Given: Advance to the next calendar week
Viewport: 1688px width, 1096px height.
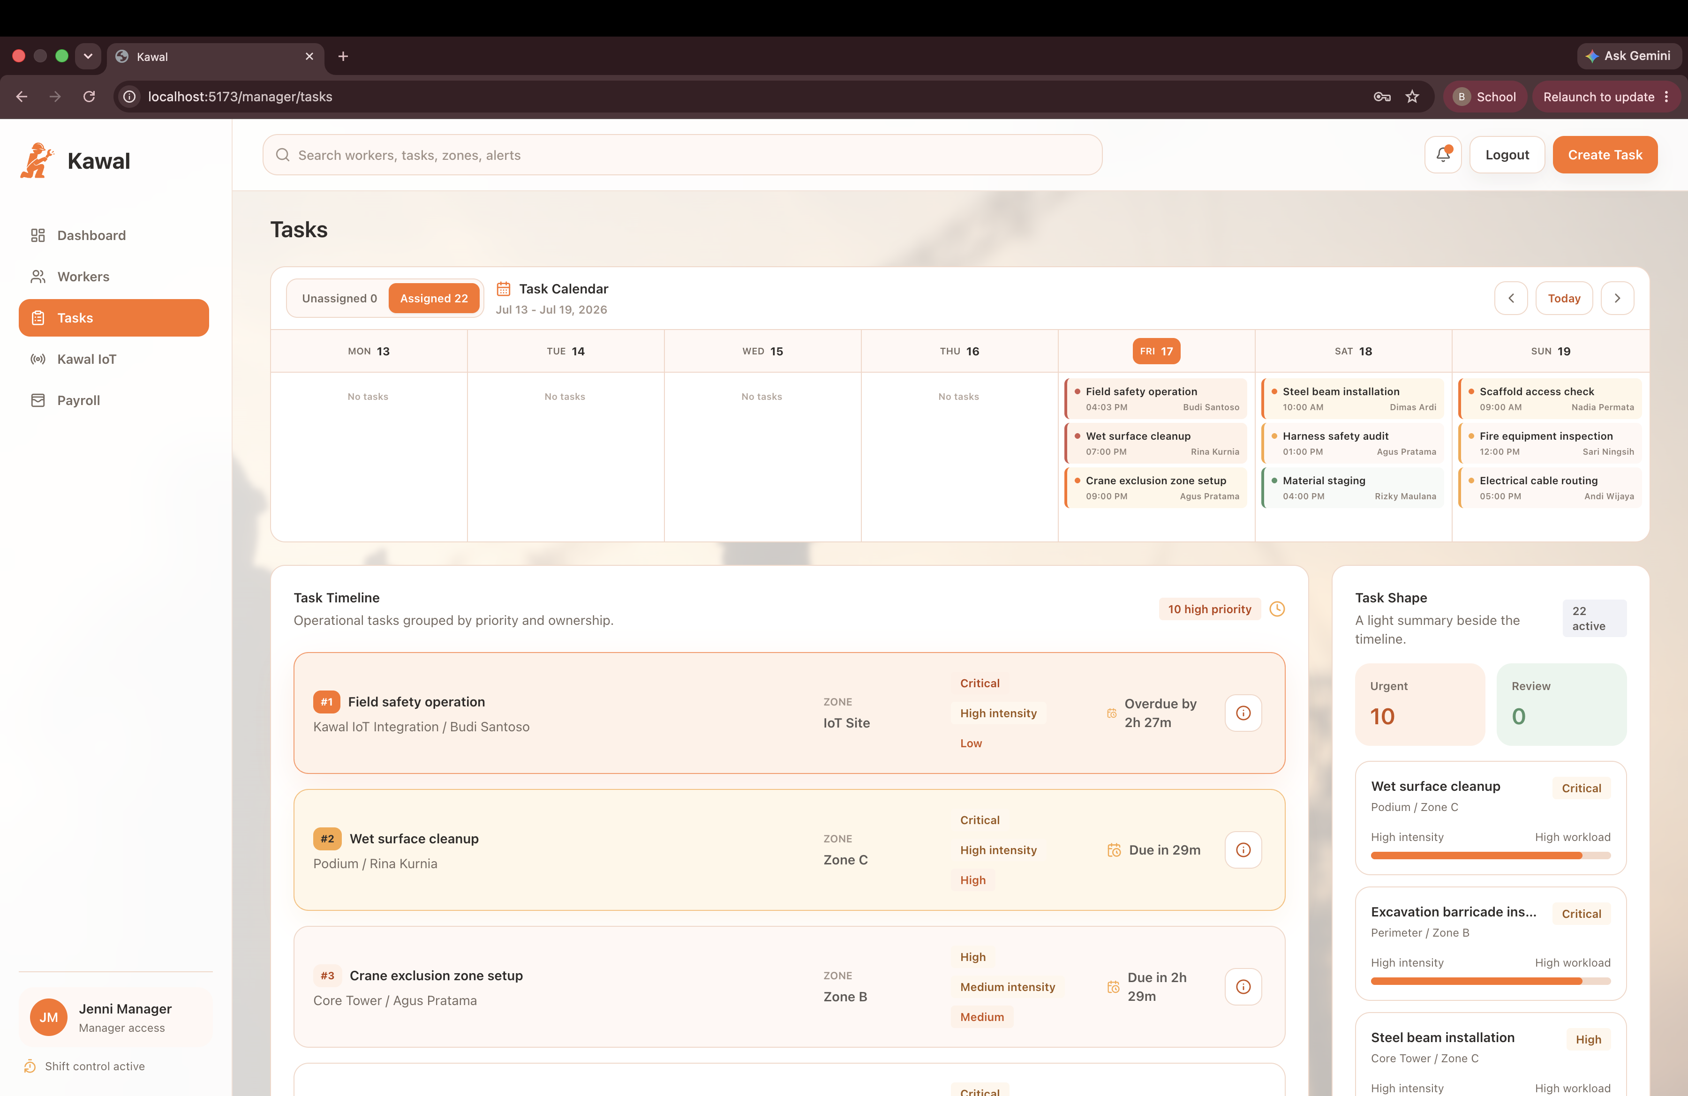Looking at the screenshot, I should [x=1617, y=299].
